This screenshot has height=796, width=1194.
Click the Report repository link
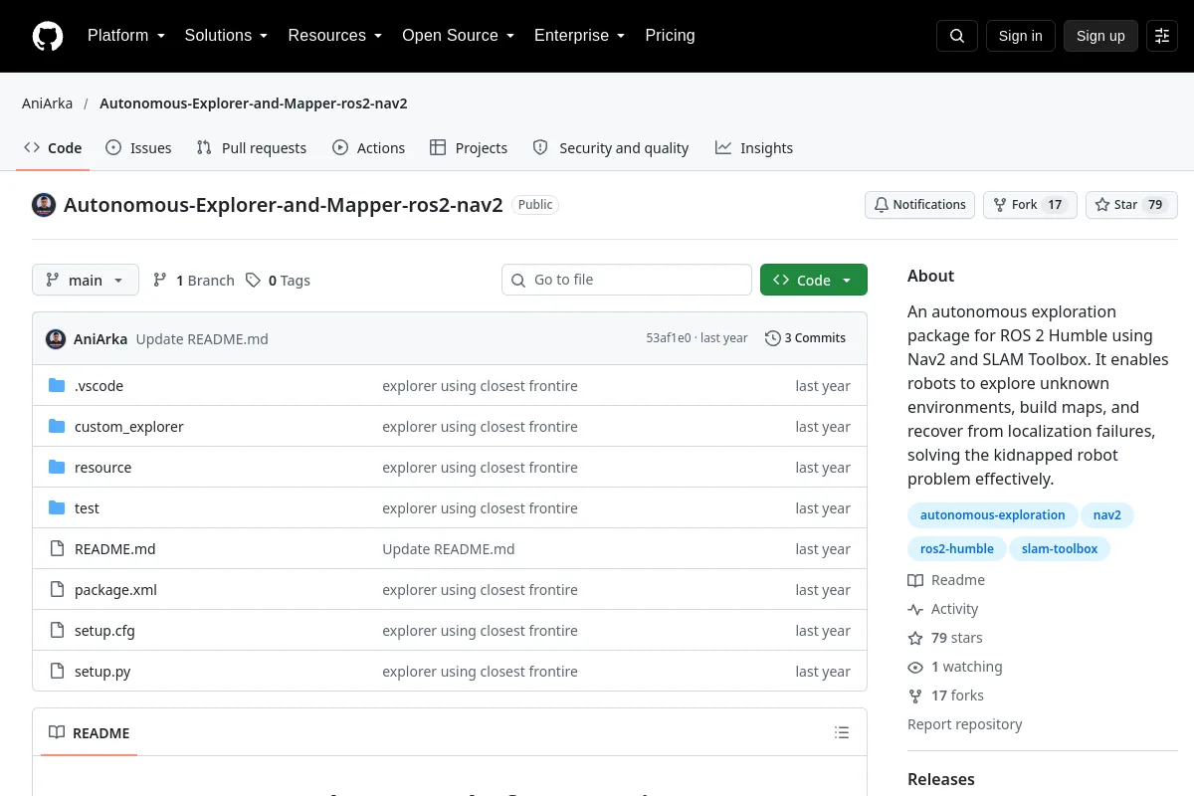tap(964, 724)
